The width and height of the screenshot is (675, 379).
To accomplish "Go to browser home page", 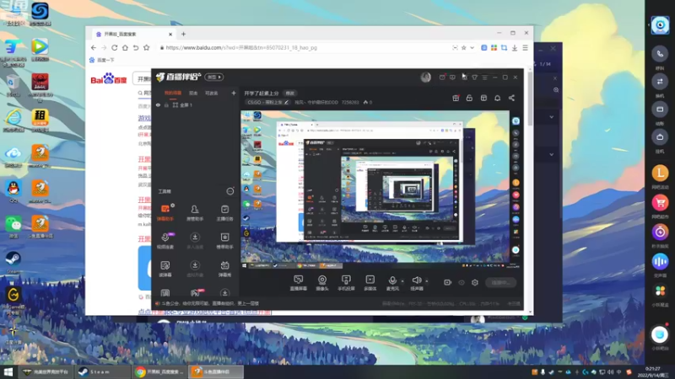I will point(125,48).
